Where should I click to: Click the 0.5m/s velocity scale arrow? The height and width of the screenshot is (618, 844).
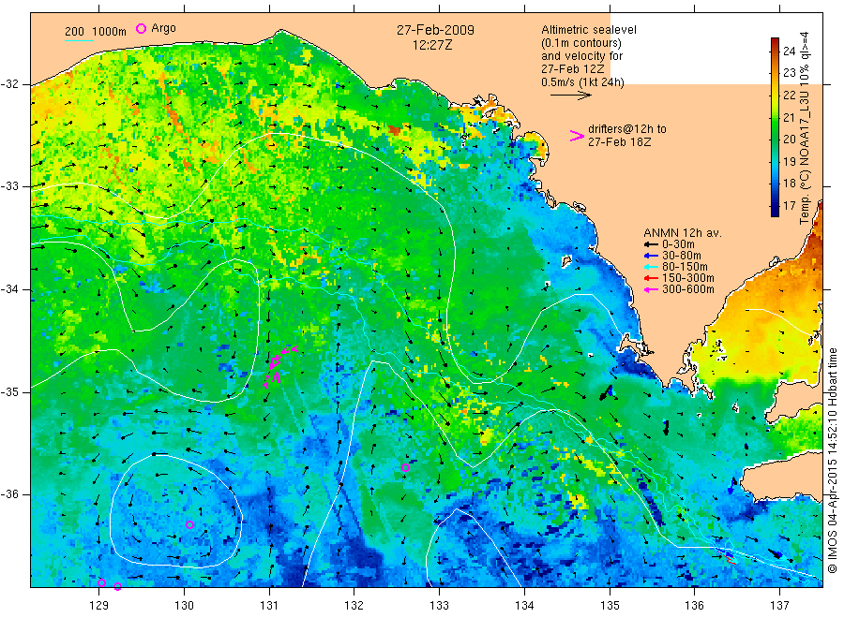(x=570, y=96)
